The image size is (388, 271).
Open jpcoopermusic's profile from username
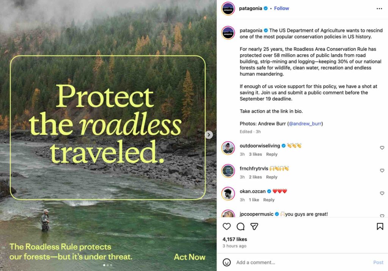click(257, 214)
